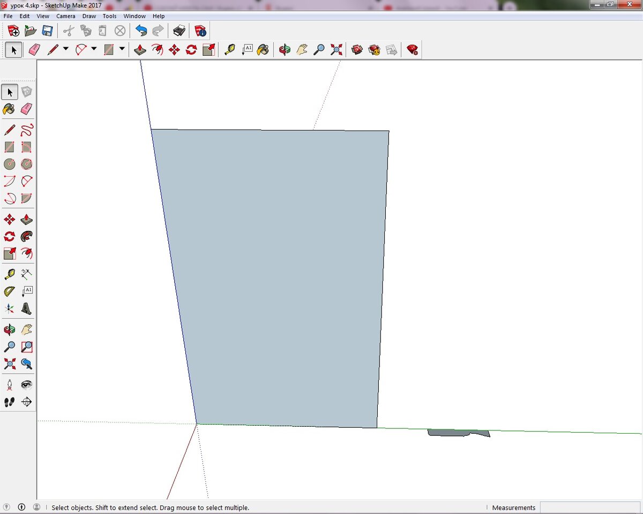643x514 pixels.
Task: Select the 3D Text tool
Action: pos(26,309)
